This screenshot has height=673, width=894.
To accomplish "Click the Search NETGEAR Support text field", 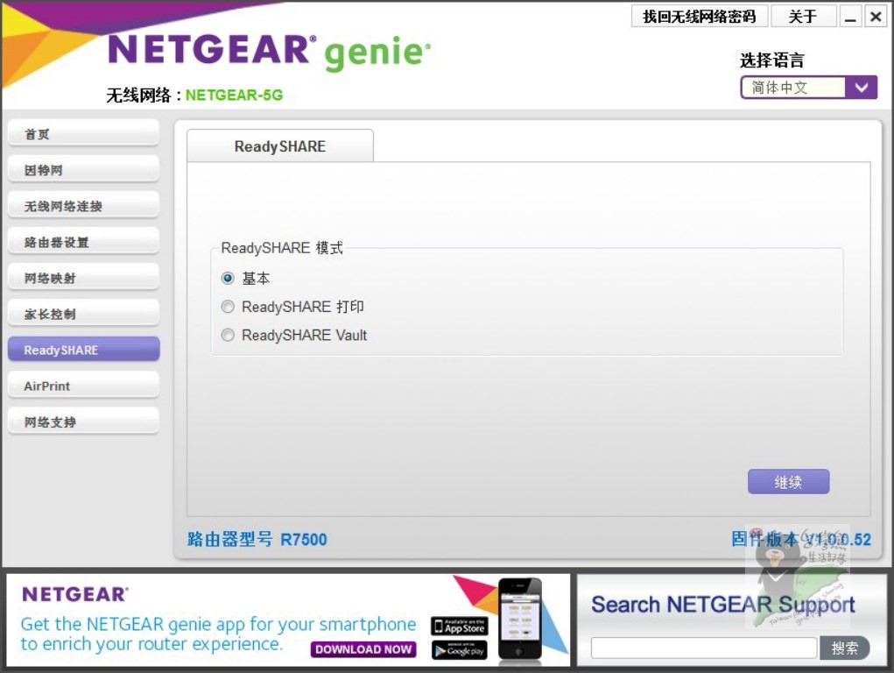I will [704, 648].
